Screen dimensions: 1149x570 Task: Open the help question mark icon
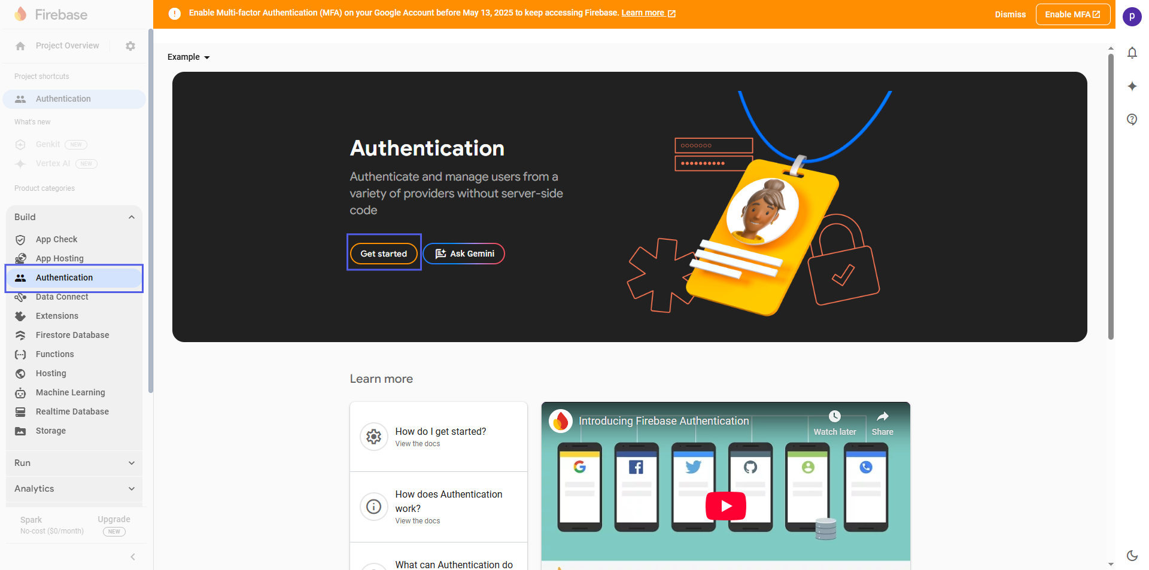(1132, 120)
